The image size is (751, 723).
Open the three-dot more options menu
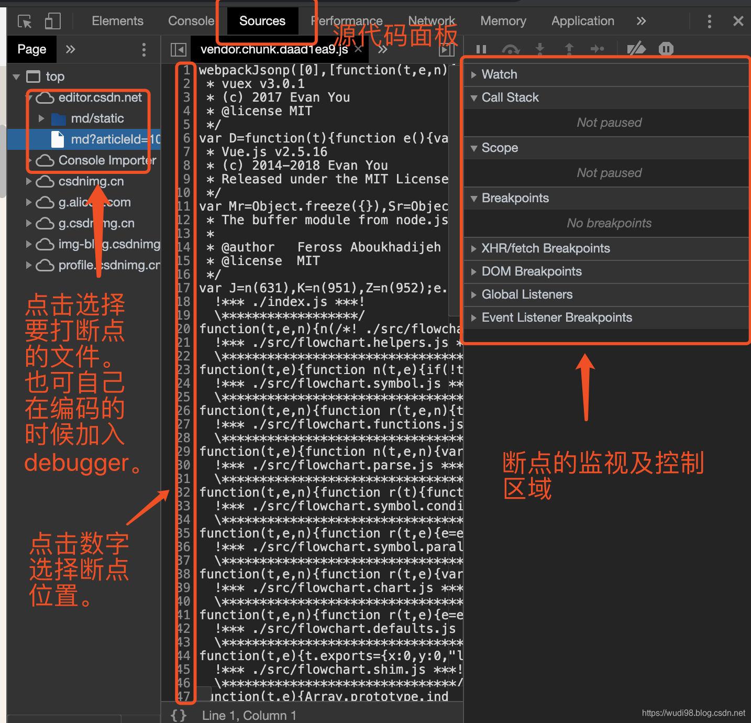[x=710, y=21]
